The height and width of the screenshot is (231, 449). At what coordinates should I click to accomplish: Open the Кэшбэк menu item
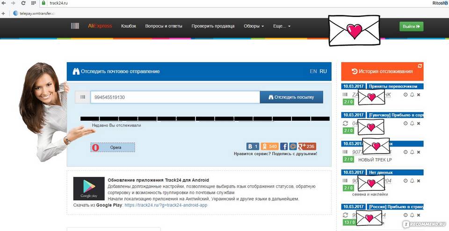[x=129, y=26]
